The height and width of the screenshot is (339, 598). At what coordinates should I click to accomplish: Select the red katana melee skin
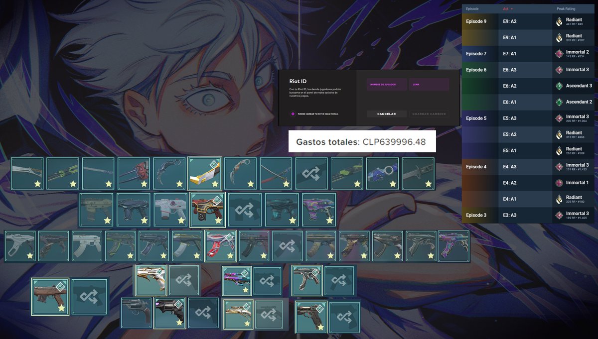tap(276, 173)
